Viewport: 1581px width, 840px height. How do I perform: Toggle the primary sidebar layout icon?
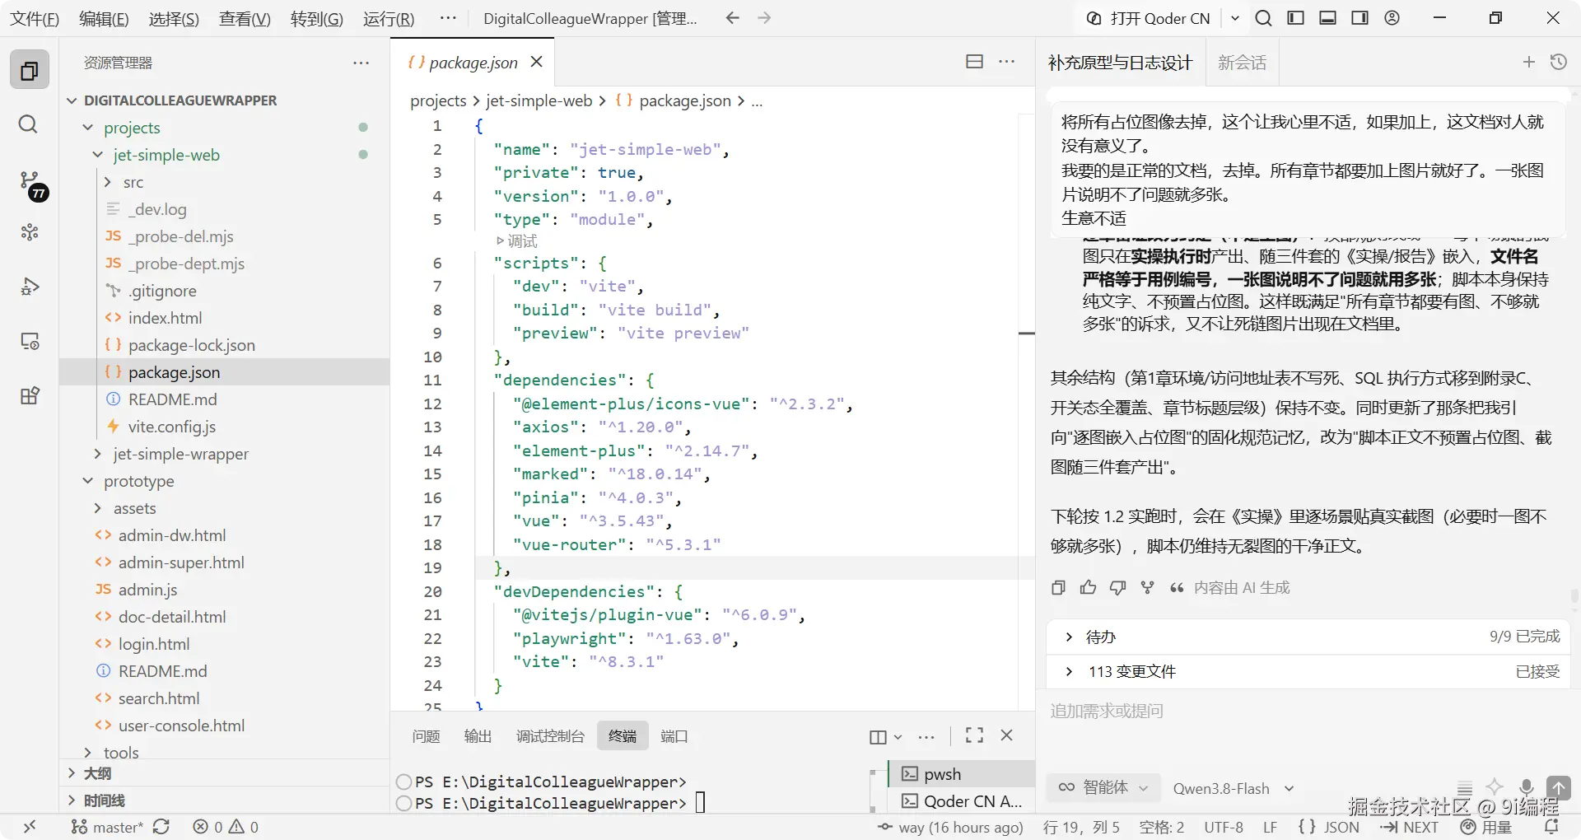tap(1295, 18)
